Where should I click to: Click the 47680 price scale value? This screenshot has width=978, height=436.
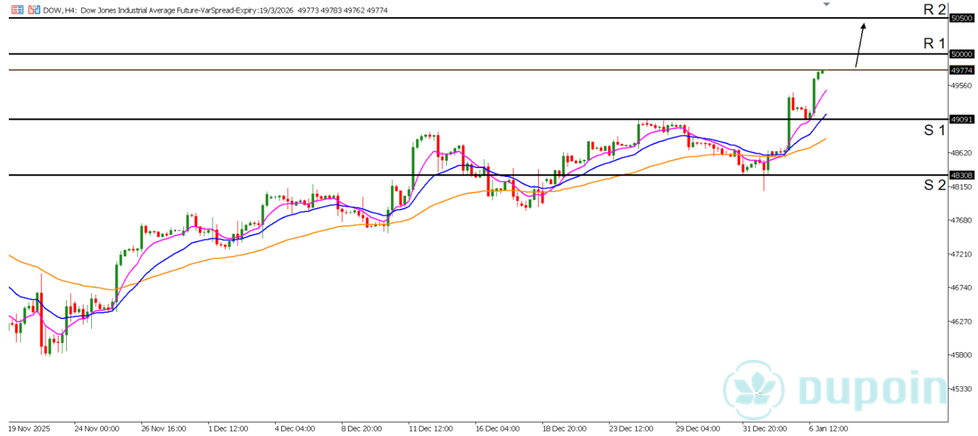[961, 220]
